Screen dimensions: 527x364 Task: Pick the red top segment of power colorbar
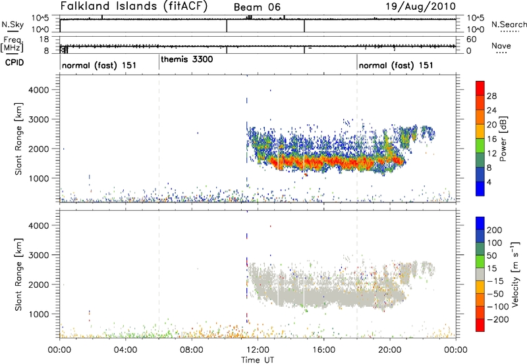[x=480, y=88]
